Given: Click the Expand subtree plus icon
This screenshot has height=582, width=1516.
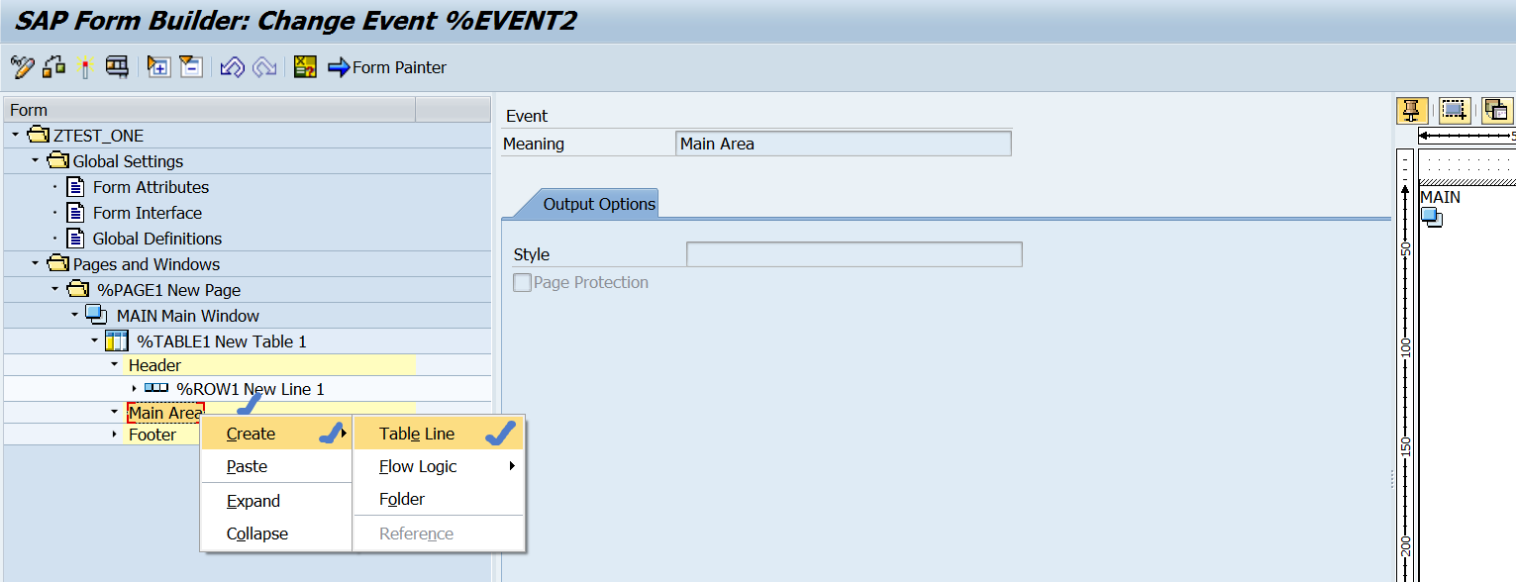Looking at the screenshot, I should coord(157,67).
